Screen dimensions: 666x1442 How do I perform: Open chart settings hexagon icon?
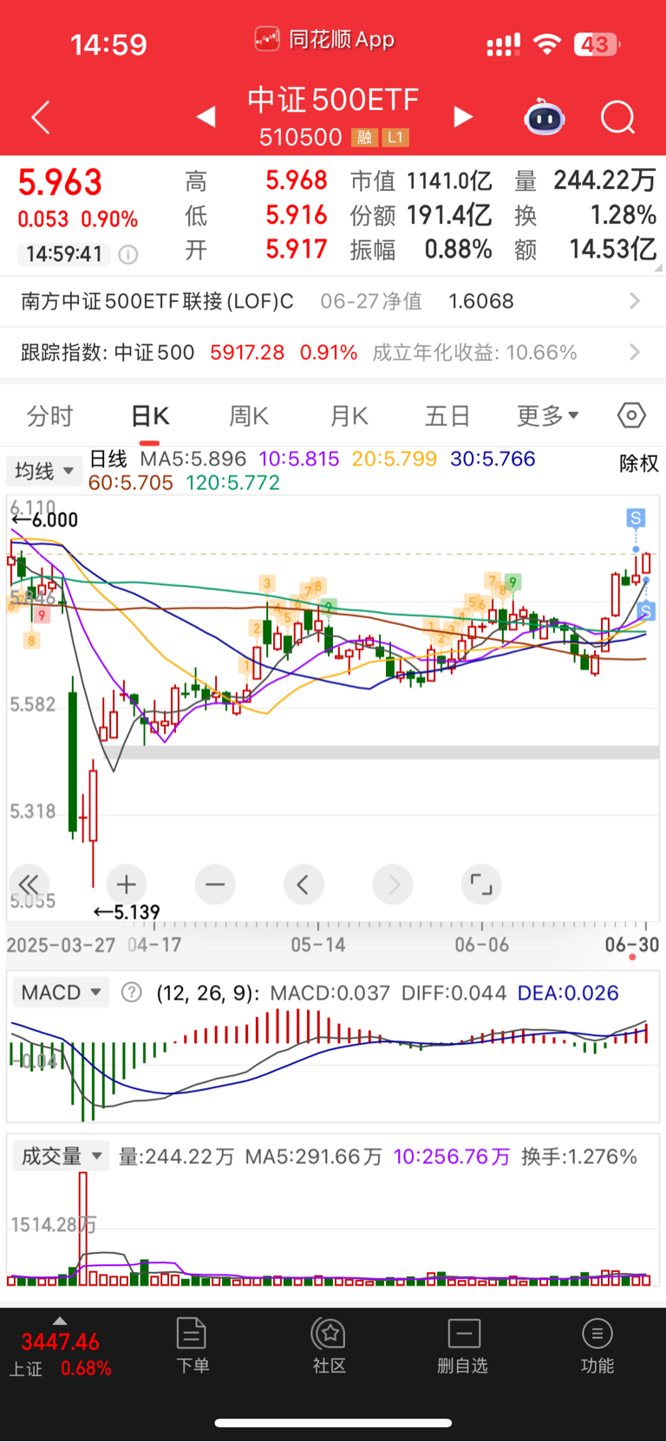coord(631,415)
